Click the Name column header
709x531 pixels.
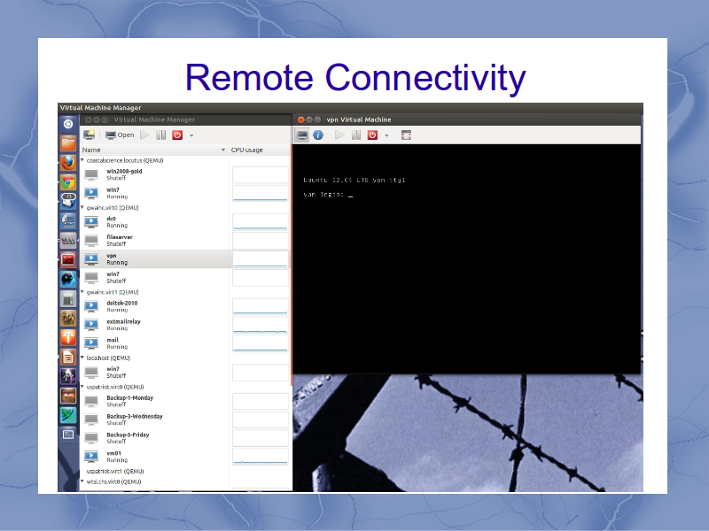(x=153, y=150)
